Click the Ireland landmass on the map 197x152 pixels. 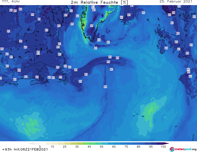tap(162, 46)
